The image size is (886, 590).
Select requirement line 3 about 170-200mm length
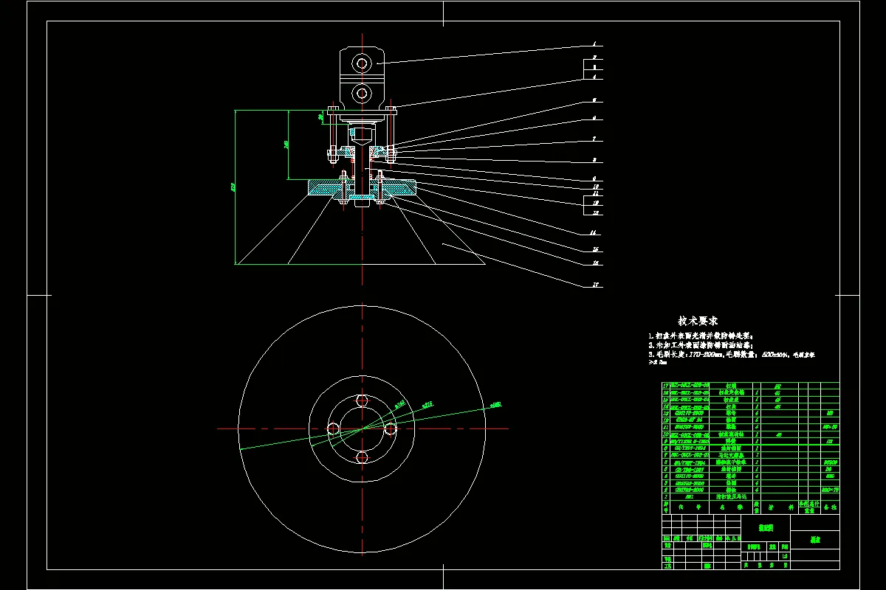[x=731, y=355]
